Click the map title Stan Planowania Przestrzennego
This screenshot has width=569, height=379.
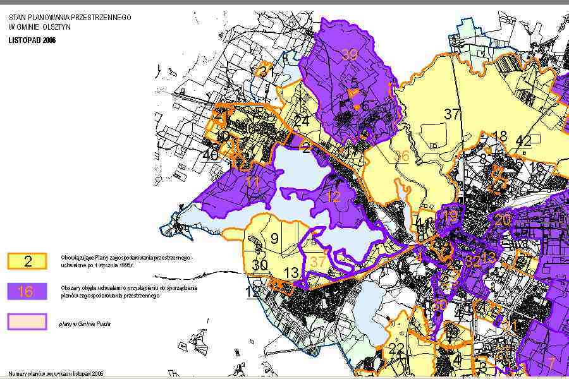pyautogui.click(x=70, y=18)
